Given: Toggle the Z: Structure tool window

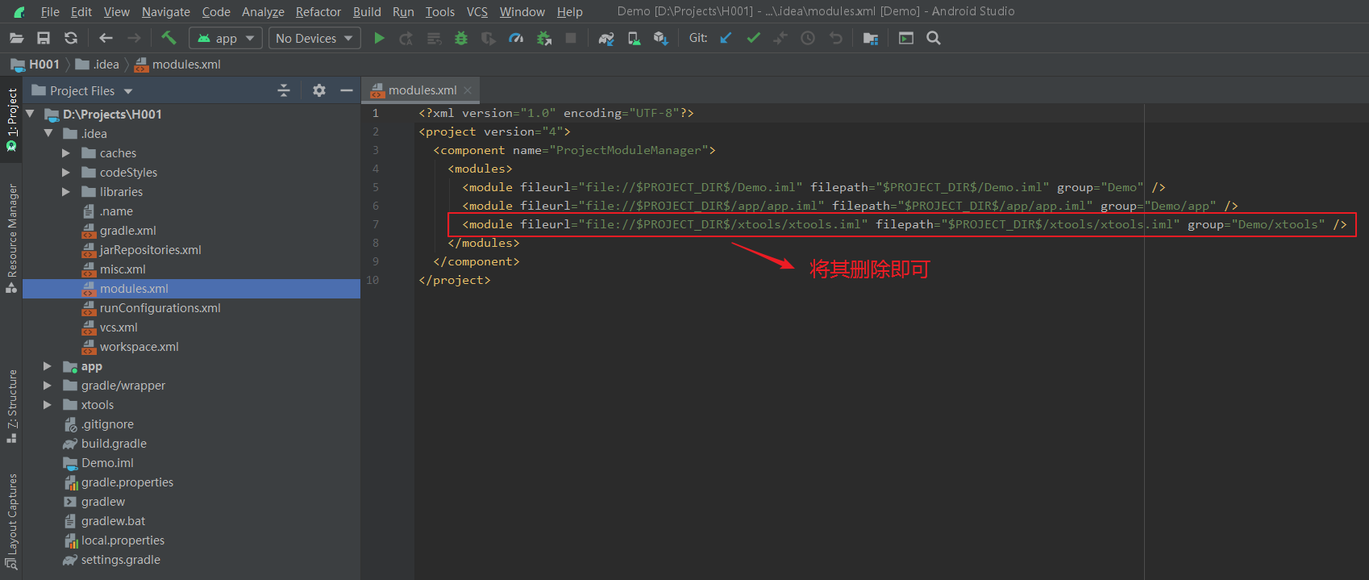Looking at the screenshot, I should click(x=11, y=406).
